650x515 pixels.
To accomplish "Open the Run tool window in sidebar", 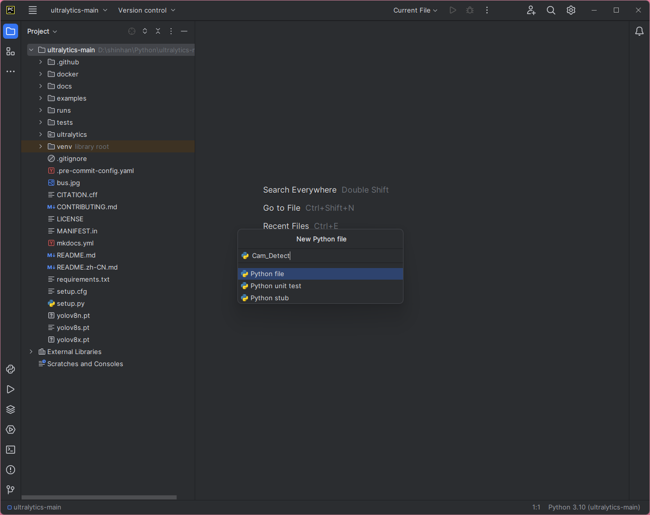I will tap(11, 389).
